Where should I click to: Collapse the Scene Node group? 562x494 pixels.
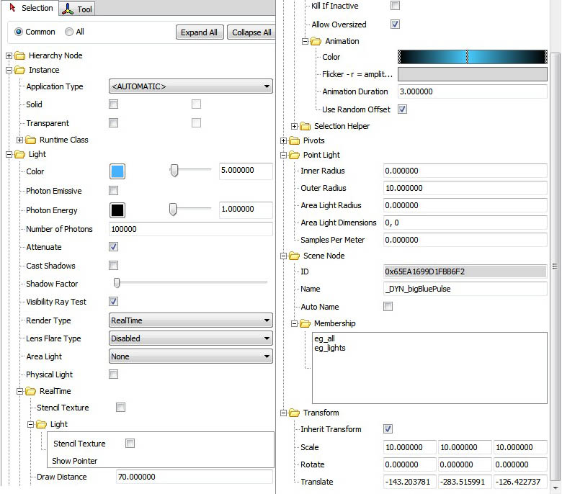tap(283, 256)
